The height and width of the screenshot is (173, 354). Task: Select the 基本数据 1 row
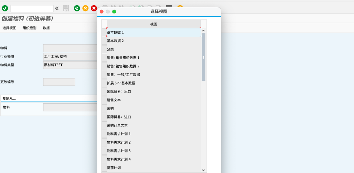pyautogui.click(x=154, y=32)
